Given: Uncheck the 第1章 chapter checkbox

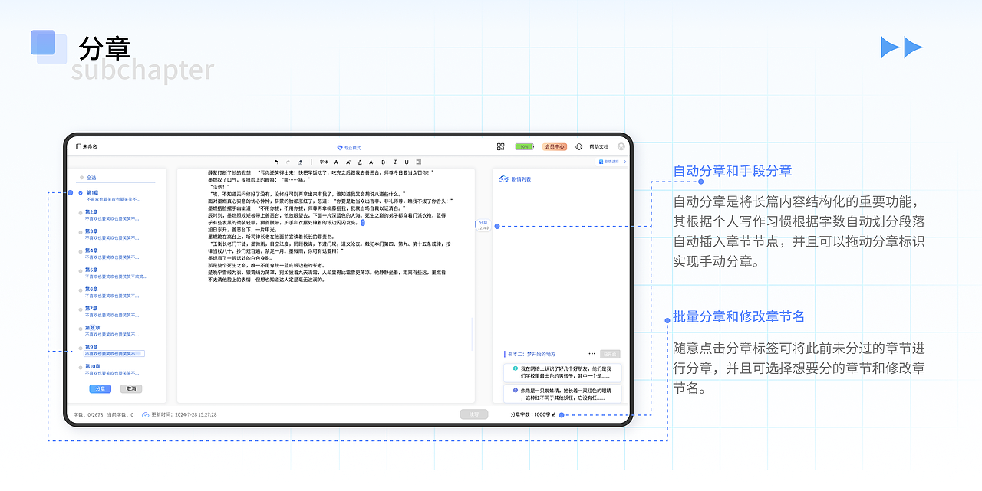Looking at the screenshot, I should 81,192.
